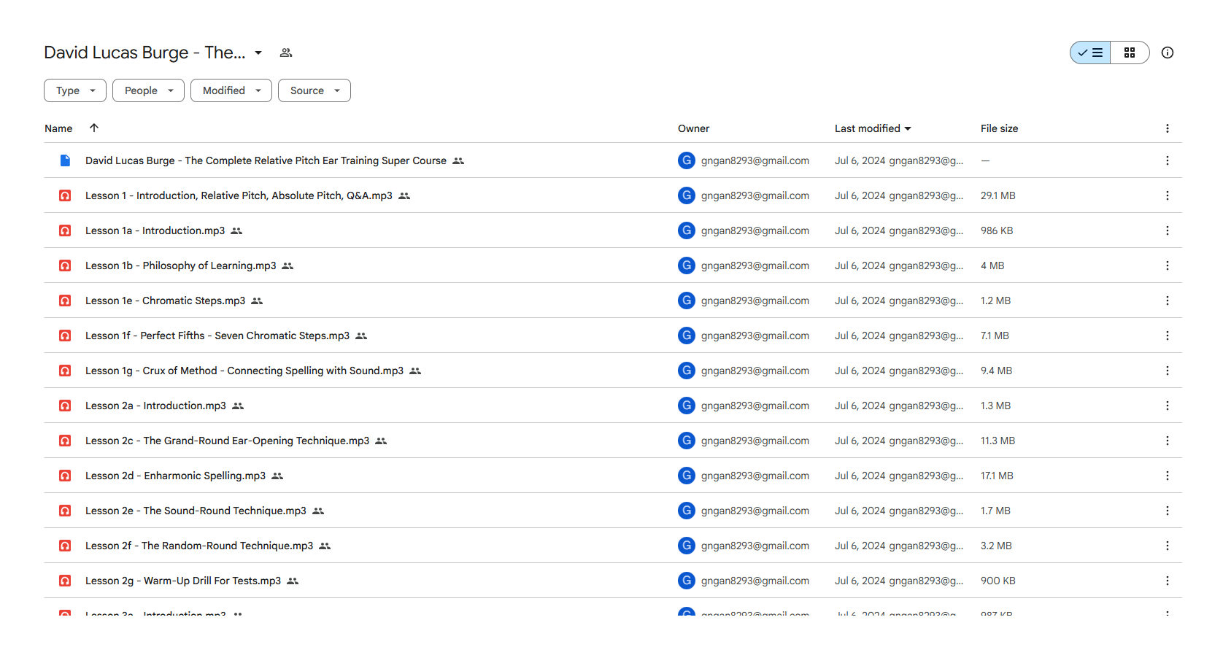This screenshot has width=1223, height=655.
Task: Open more actions for Lesson 2f Random-Round
Action: (1168, 546)
